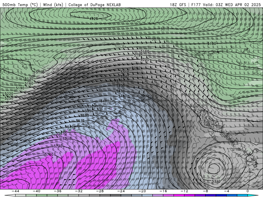Click the -32 color bar tick label
Screen dimensions: 263x197
(79, 191)
